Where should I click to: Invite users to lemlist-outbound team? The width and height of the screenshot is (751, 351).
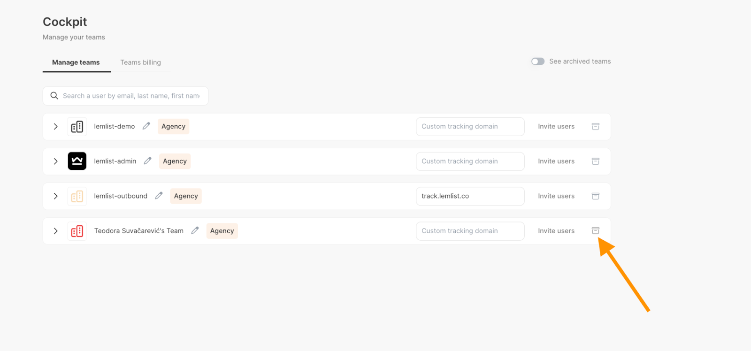(556, 196)
